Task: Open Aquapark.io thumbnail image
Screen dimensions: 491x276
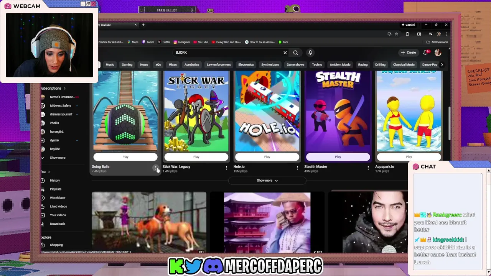Action: [409, 111]
